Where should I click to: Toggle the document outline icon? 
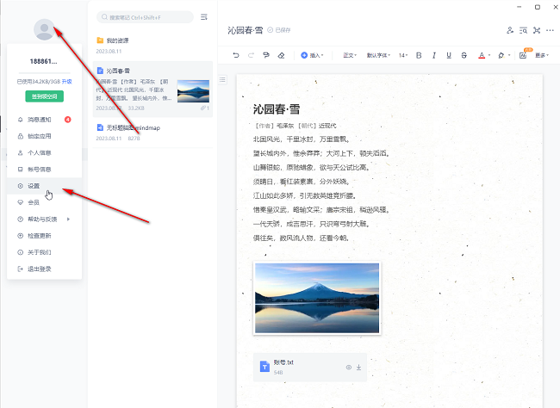[222, 79]
